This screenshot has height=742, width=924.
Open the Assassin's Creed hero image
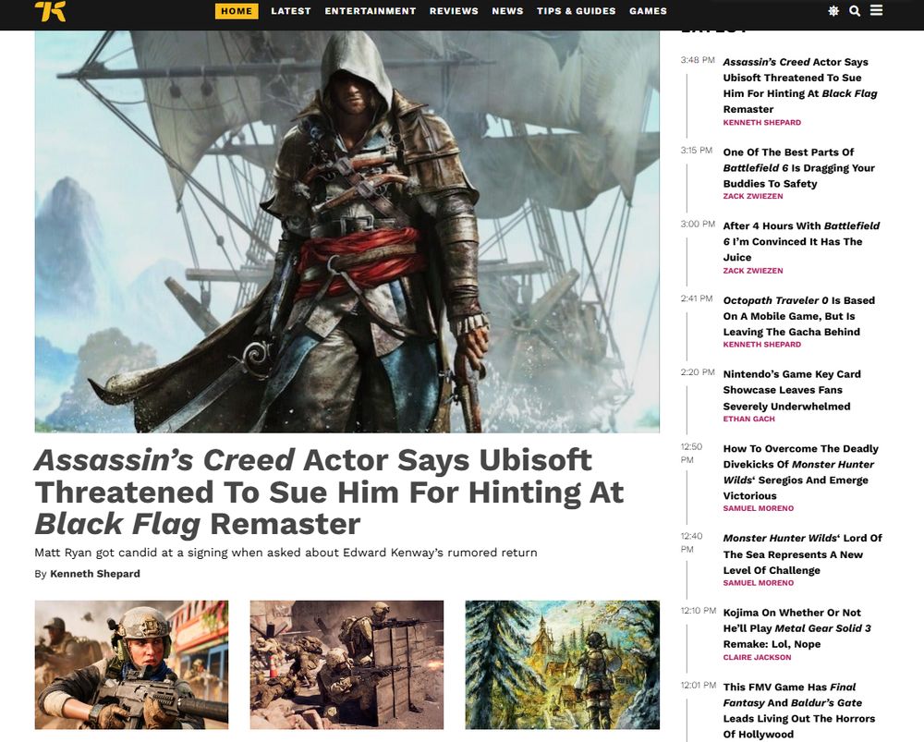pos(347,232)
